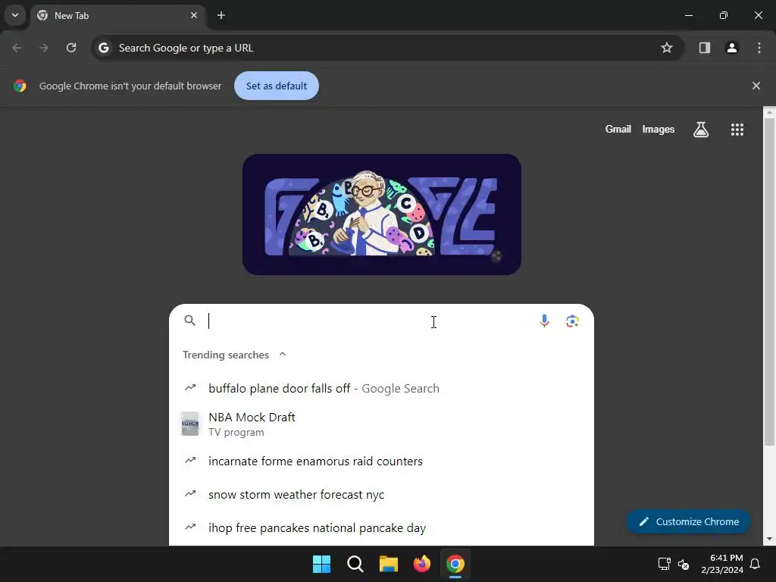This screenshot has width=776, height=582.
Task: Open muted volume icon in system tray
Action: tap(684, 564)
